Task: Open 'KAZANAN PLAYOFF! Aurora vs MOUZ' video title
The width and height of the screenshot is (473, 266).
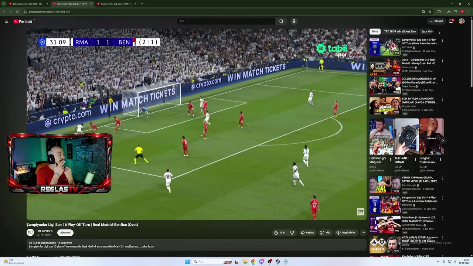Action: pos(420,239)
